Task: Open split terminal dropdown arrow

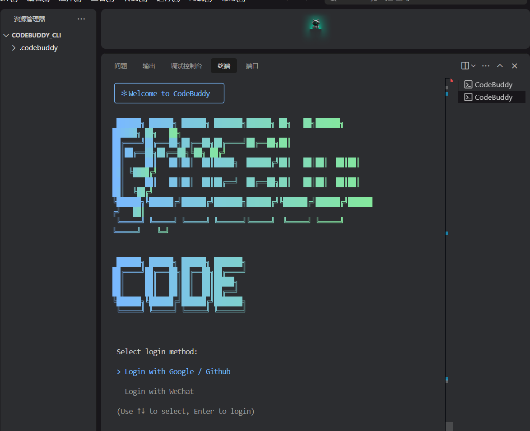Action: tap(474, 66)
